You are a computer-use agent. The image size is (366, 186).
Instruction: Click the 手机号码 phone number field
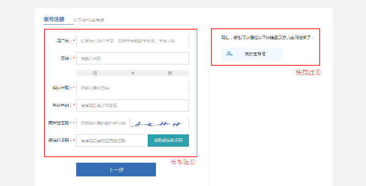pos(133,105)
